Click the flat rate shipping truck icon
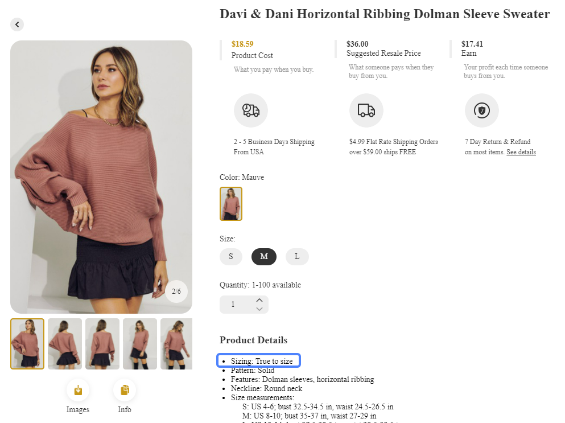Viewport: 565px width, 423px height. click(x=366, y=110)
